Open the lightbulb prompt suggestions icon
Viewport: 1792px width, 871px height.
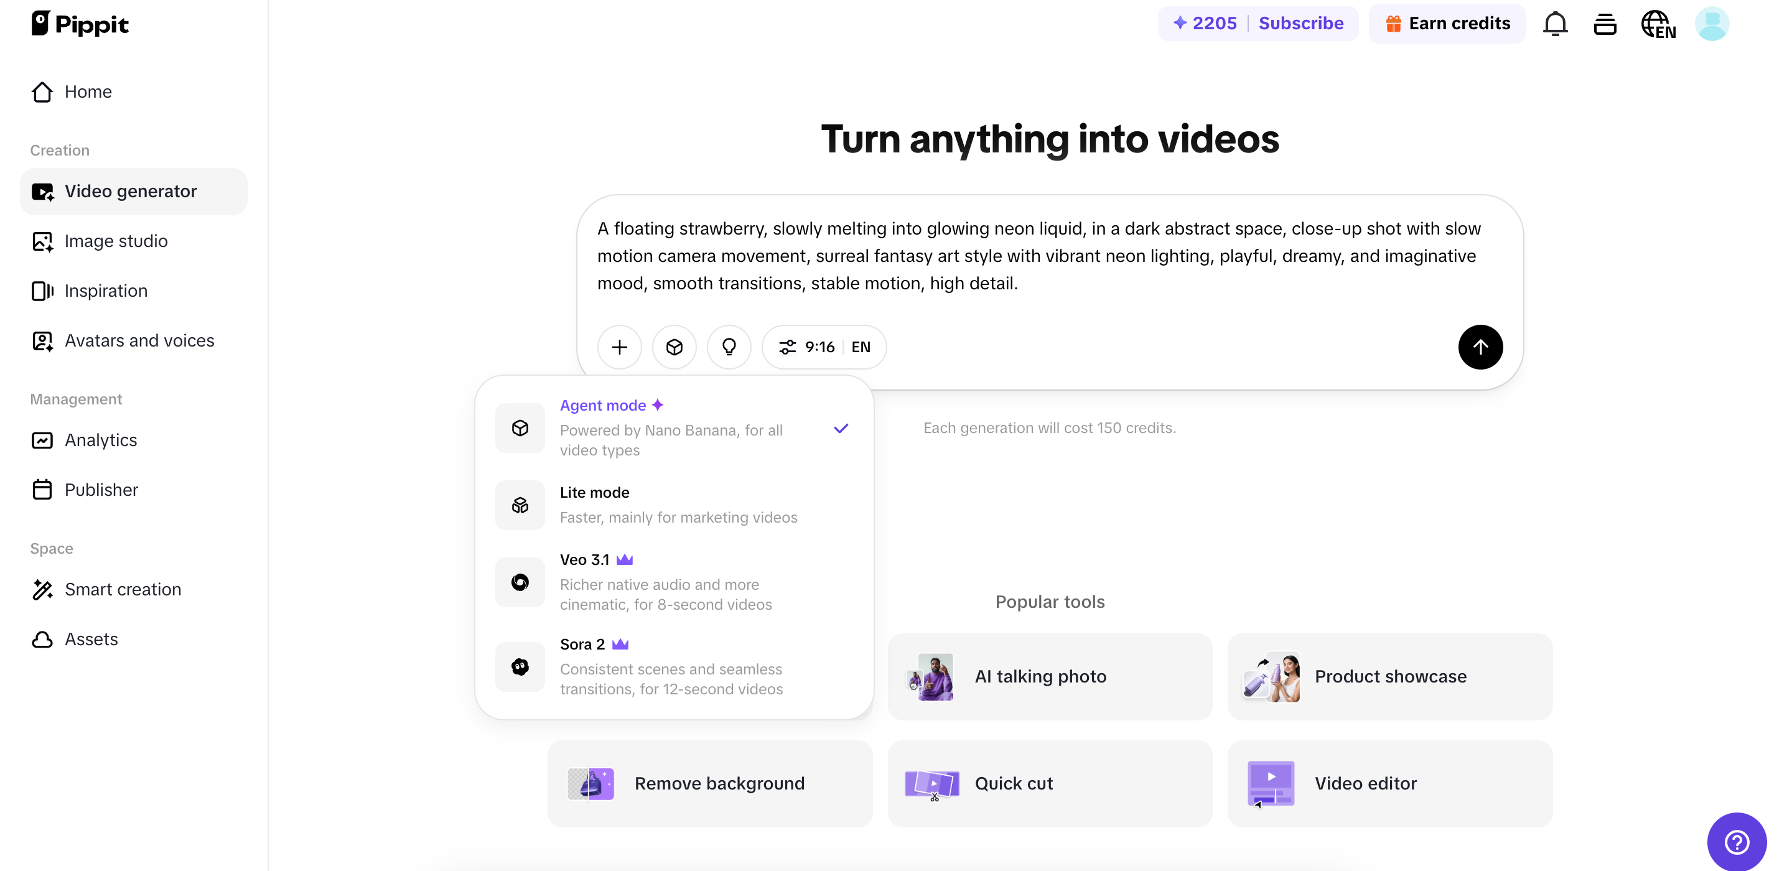[729, 347]
